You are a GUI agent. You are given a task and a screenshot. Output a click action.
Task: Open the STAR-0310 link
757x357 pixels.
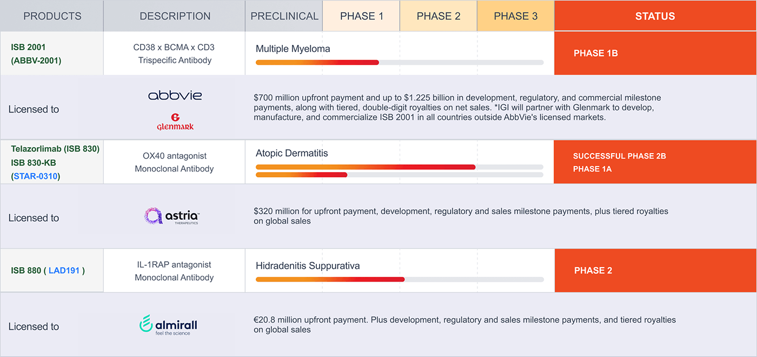coord(36,176)
